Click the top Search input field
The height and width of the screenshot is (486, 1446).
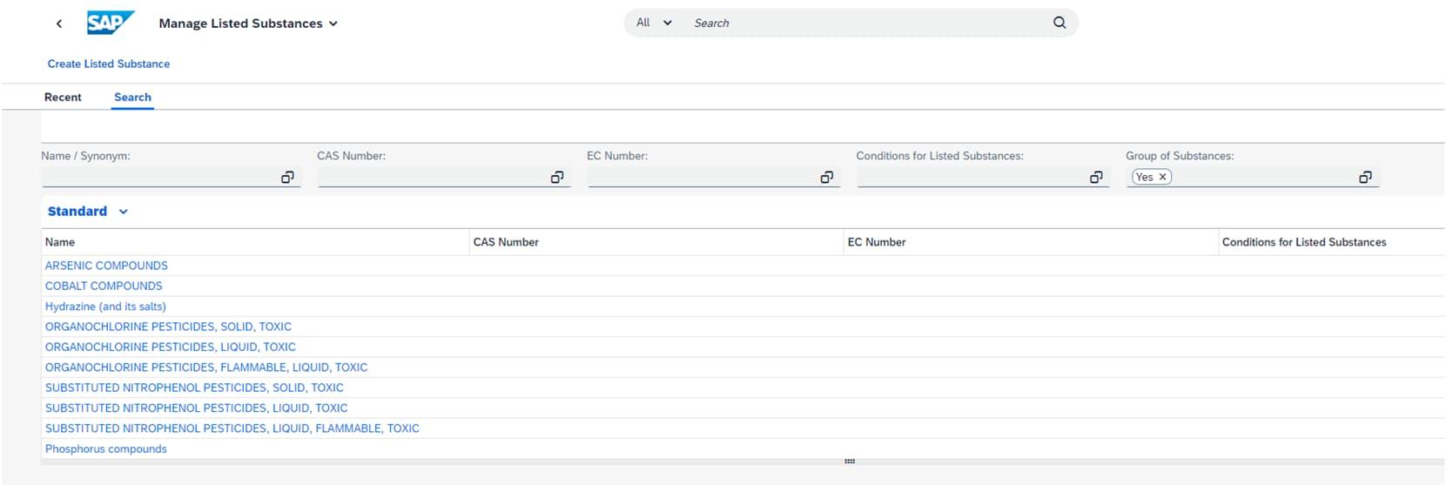click(866, 23)
